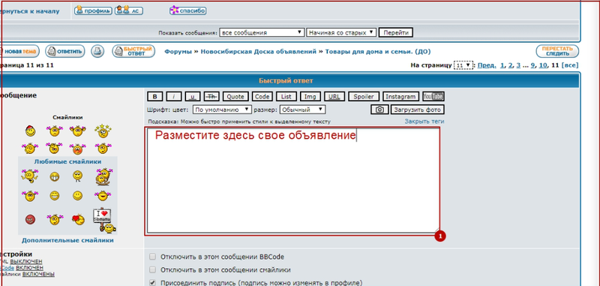Toggle 'Отключить в этом сообщении смайлики' checkbox
The width and height of the screenshot is (600, 286).
tap(153, 270)
